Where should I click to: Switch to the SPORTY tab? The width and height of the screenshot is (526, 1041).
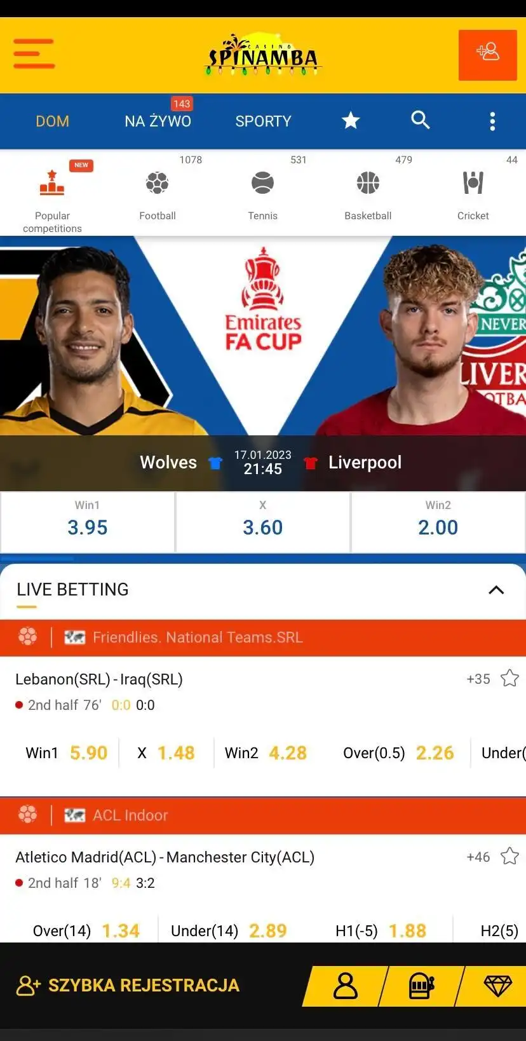click(x=263, y=121)
